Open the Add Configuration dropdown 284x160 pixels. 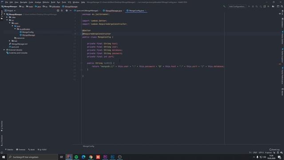click(237, 6)
